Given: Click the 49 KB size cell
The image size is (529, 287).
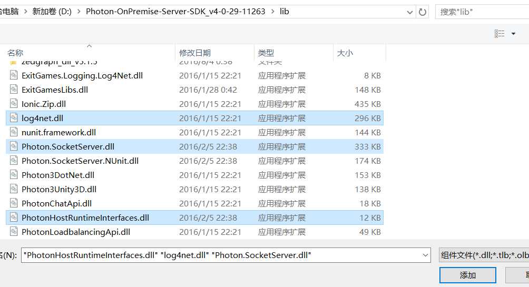Looking at the screenshot, I should pyautogui.click(x=370, y=232).
